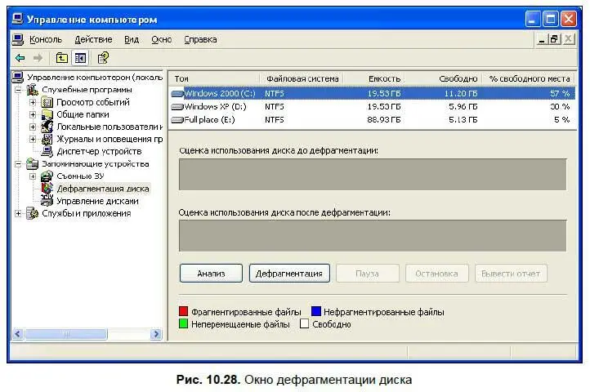This screenshot has width=590, height=392.
Task: Minimize the inner console child window
Action: (542, 39)
